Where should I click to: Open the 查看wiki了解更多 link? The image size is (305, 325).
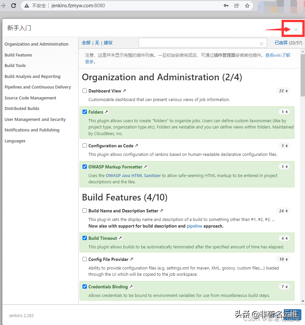(x=278, y=55)
